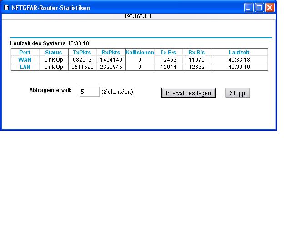This screenshot has height=232, width=291.
Task: Click the LAN Kollisionen value 0
Action: click(x=140, y=67)
